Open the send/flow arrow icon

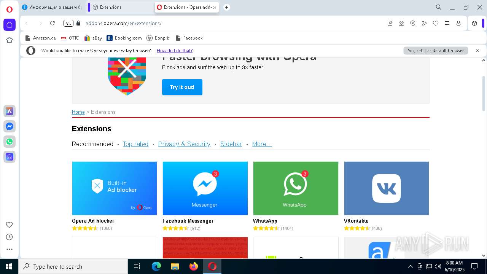(424, 23)
